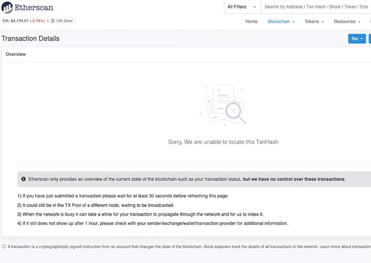Click the info icon in the gray notice bar
Image resolution: width=371 pixels, height=263 pixels.
pyautogui.click(x=23, y=179)
